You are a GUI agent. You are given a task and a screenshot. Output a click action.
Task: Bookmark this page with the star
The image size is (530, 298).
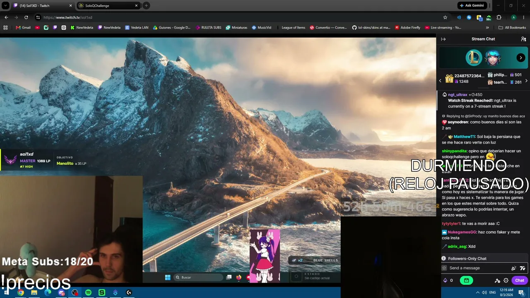pyautogui.click(x=445, y=17)
